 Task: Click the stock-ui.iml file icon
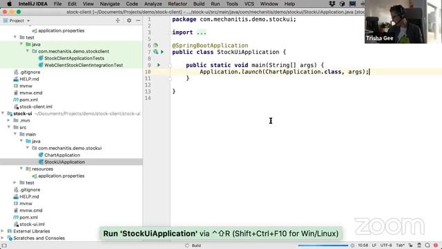point(16,224)
